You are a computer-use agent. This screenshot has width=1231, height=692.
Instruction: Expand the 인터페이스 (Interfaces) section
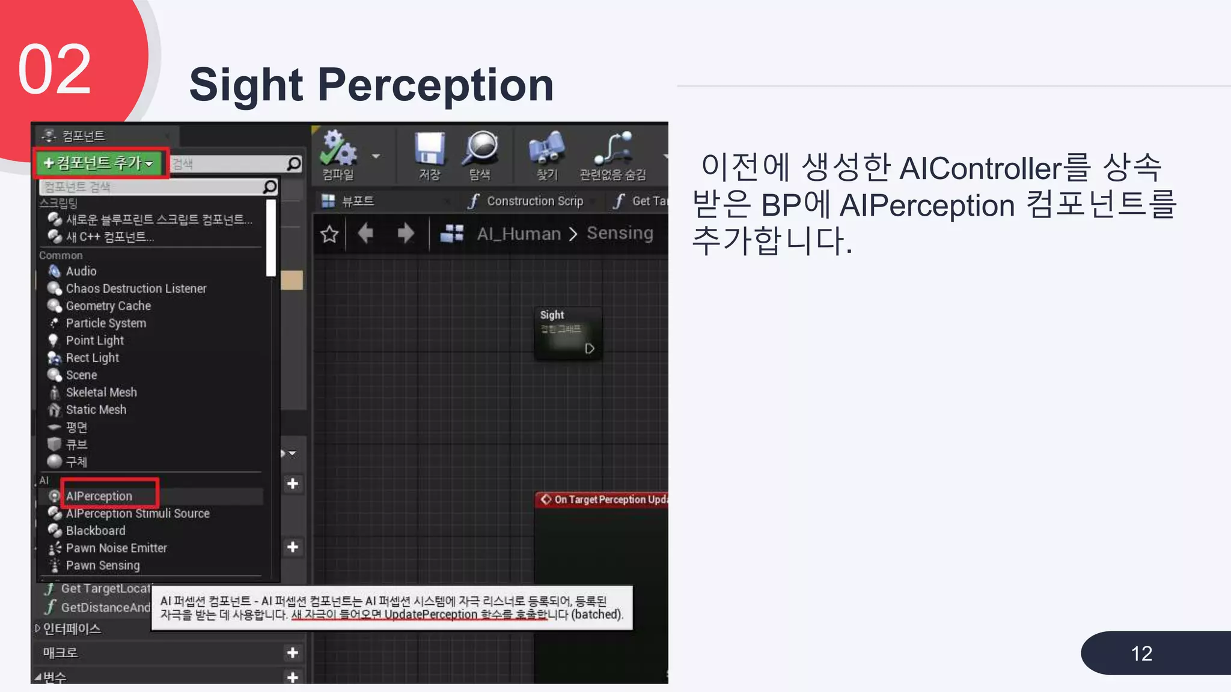pos(37,628)
